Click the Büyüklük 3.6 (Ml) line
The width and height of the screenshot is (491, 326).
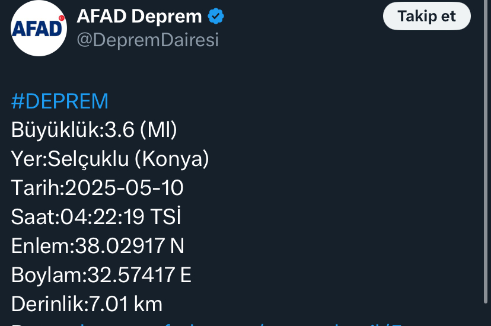click(94, 130)
